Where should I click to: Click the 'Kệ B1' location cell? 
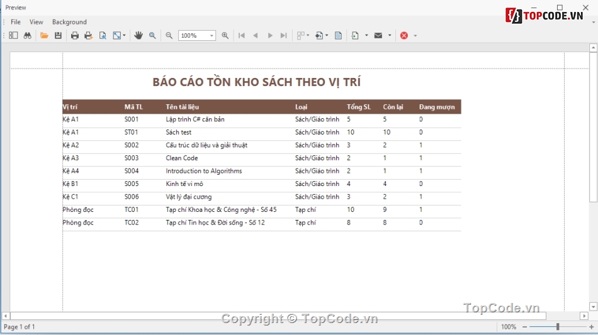pyautogui.click(x=71, y=184)
